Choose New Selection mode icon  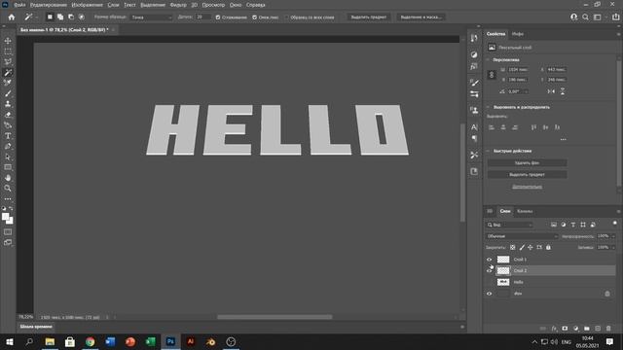click(50, 17)
